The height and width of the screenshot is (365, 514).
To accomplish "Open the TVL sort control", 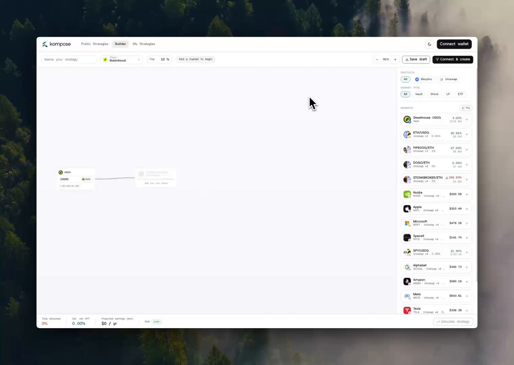I will (466, 108).
